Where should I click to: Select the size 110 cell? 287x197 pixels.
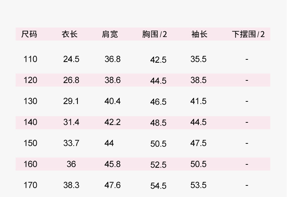[x=31, y=59]
